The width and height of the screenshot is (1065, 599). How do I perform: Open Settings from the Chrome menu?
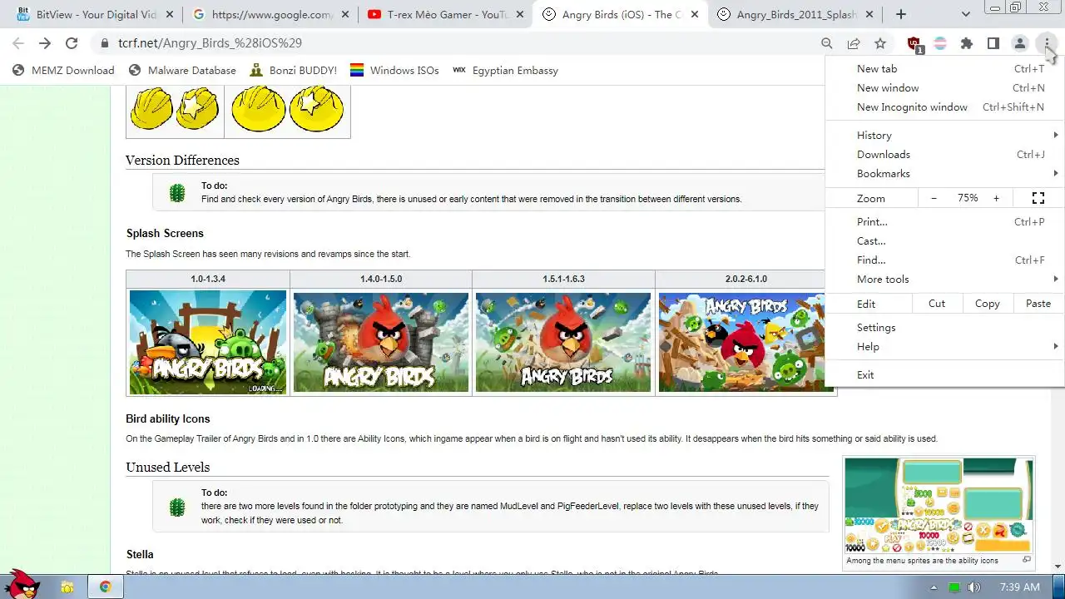coord(944,328)
